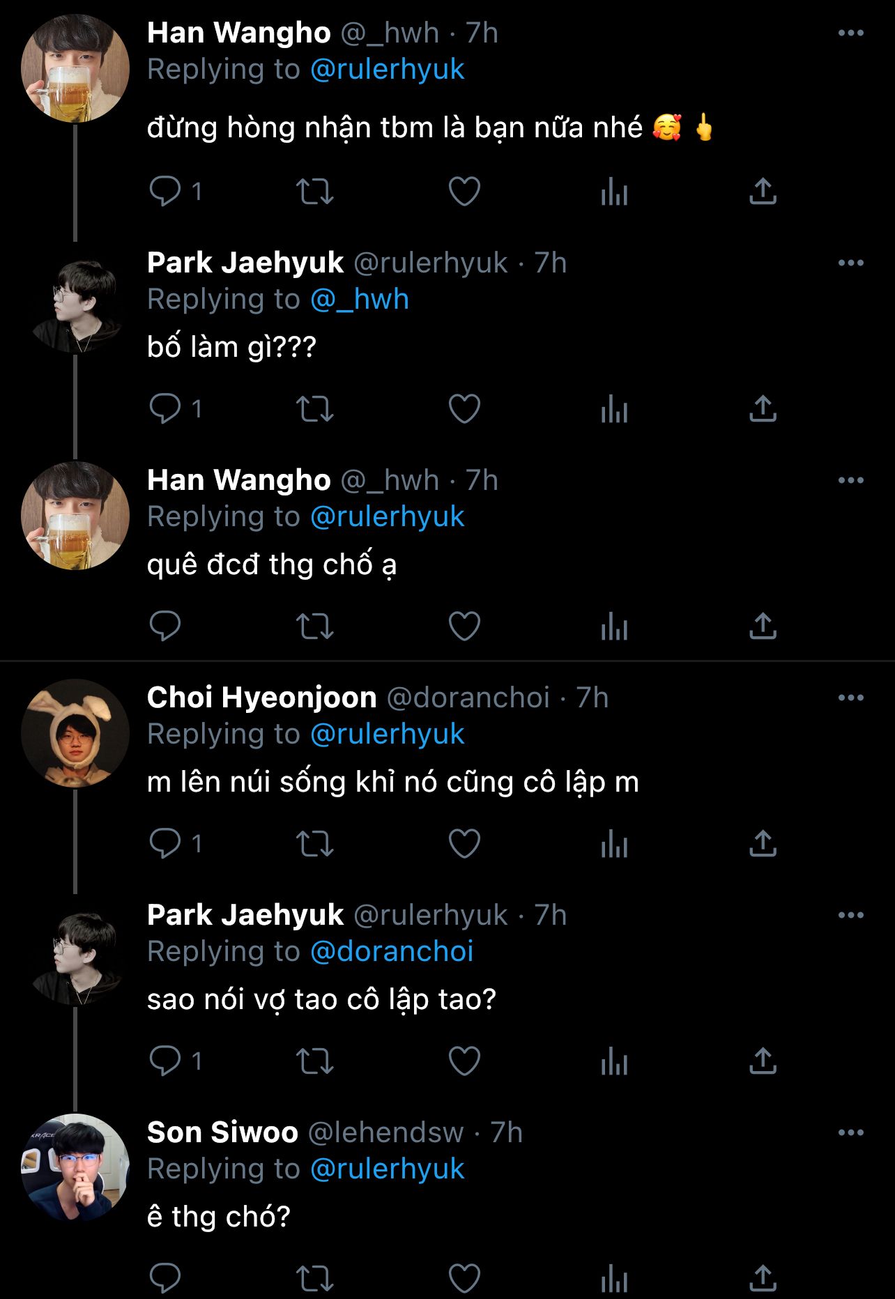The image size is (895, 1299).
Task: Open Son Siwoo's profile picture
Action: (75, 1167)
